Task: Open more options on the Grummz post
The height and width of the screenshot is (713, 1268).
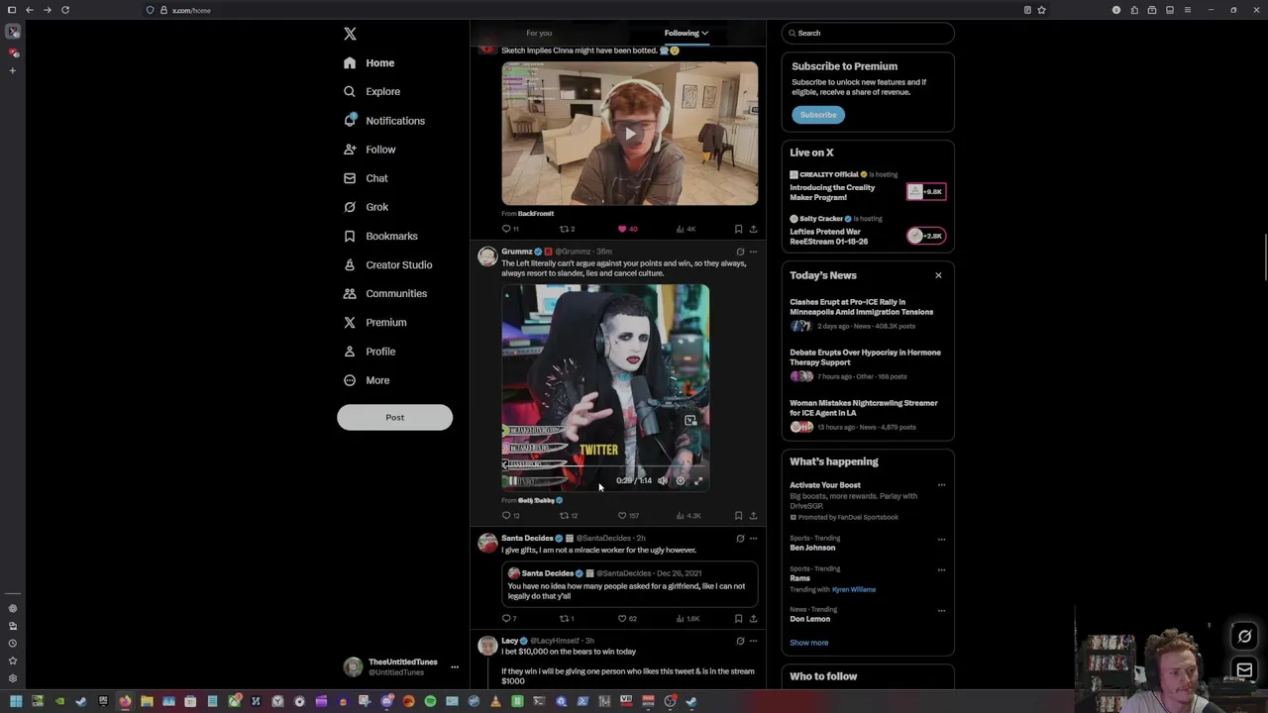Action: (753, 252)
